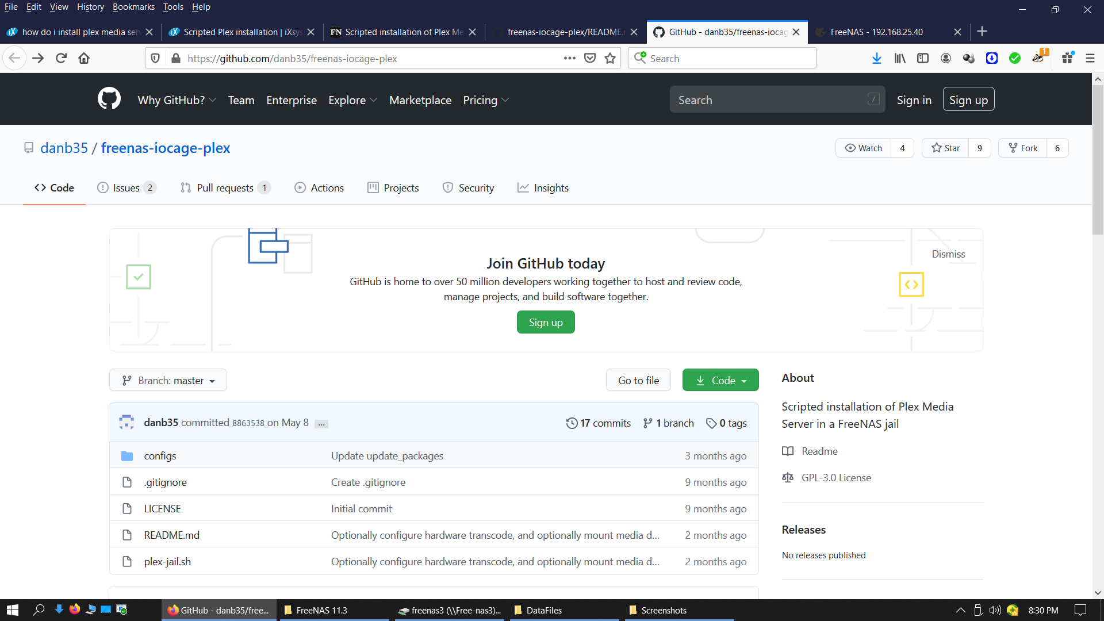Expand the commit message ellipsis
The width and height of the screenshot is (1104, 621).
(321, 424)
